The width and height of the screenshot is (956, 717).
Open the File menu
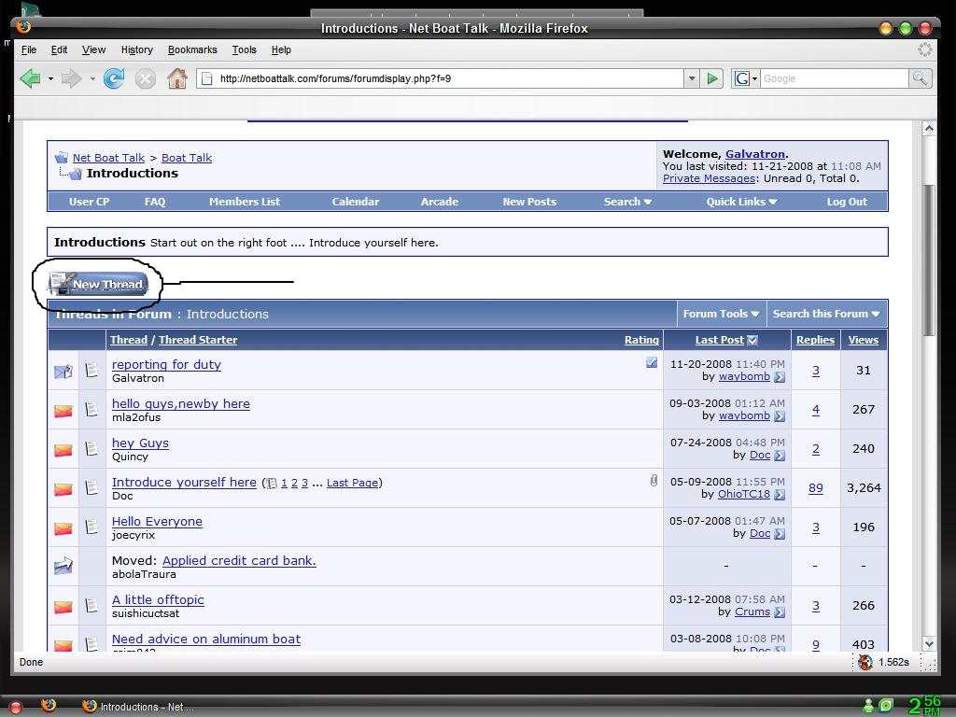click(x=29, y=50)
